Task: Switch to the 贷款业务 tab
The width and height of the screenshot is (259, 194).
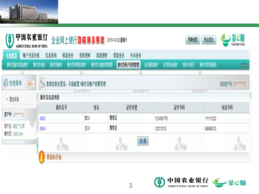Action: point(119,55)
